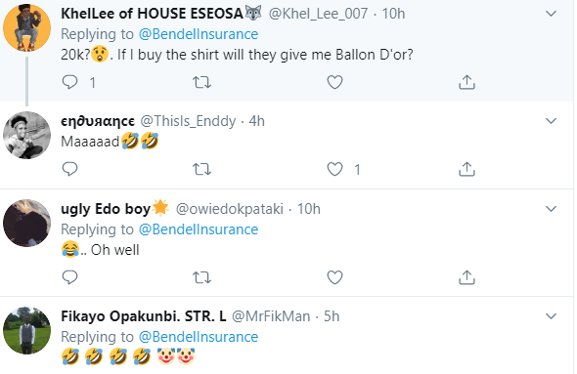Like the tweet by @Khel_Lee_007
The image size is (577, 374).
(334, 82)
